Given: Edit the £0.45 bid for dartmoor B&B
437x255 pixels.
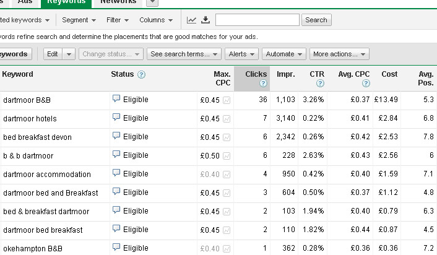Looking at the screenshot, I should pos(210,100).
